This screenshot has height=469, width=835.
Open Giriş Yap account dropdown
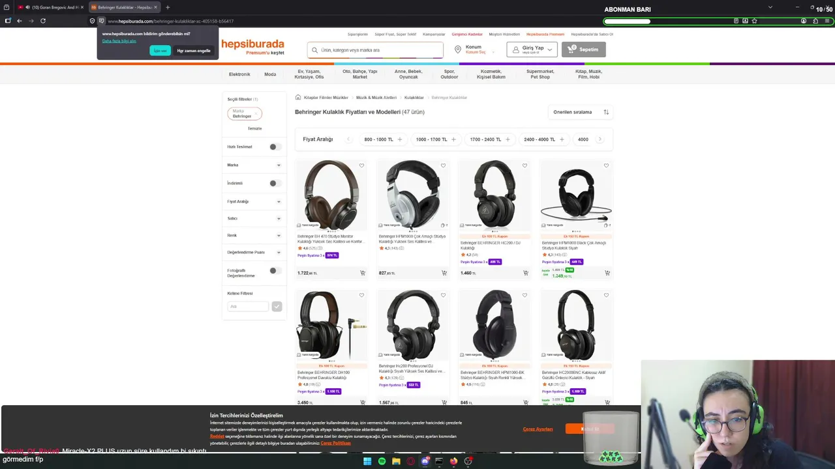pos(532,50)
